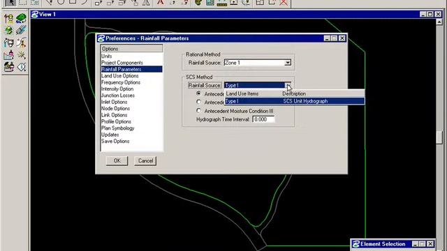Click SCS Rainfall Source field showing Type I
The width and height of the screenshot is (447, 251).
click(x=254, y=85)
